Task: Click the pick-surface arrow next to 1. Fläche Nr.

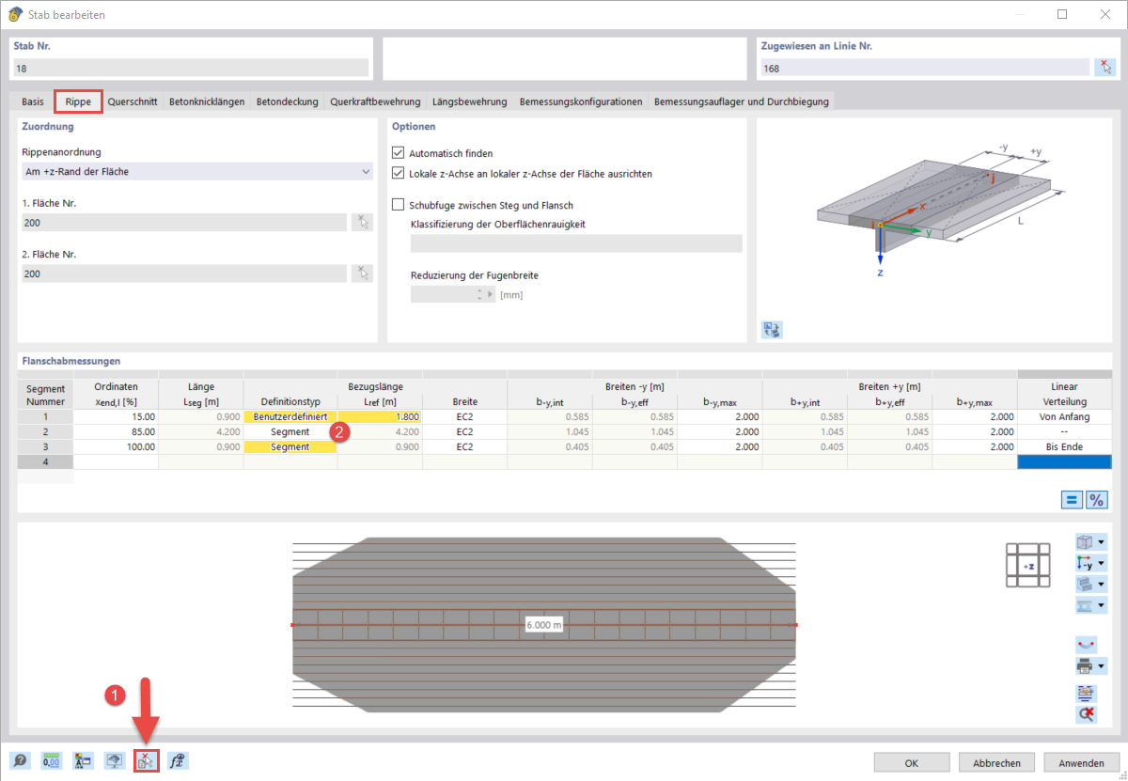Action: tap(362, 222)
